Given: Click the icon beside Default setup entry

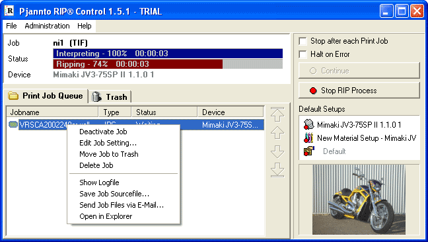Looking at the screenshot, I should pyautogui.click(x=308, y=151).
